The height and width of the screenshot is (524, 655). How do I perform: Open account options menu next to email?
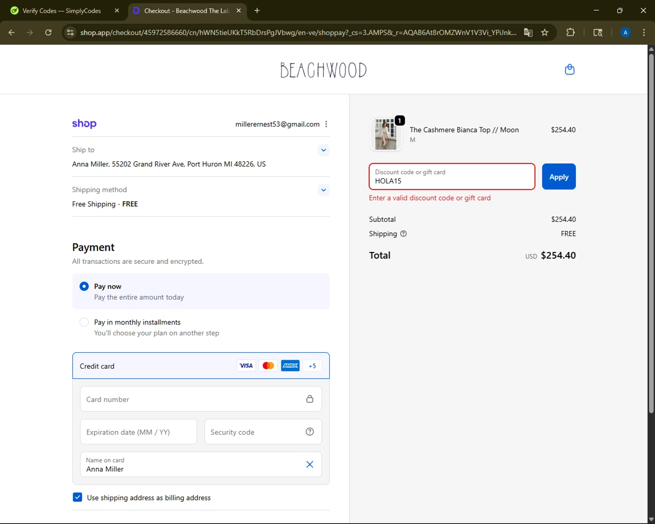coord(326,124)
